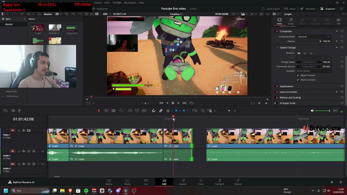Image resolution: width=347 pixels, height=195 pixels.
Task: Open the viewer zoom 40% dropdown
Action: click(107, 14)
